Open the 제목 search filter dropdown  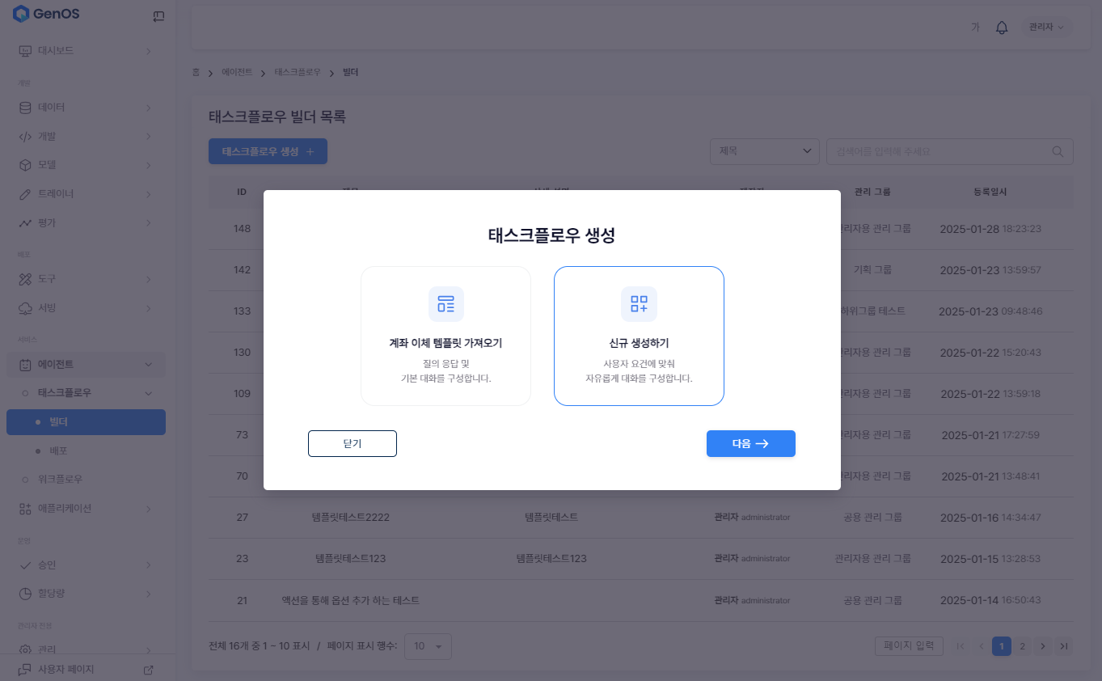pyautogui.click(x=764, y=151)
